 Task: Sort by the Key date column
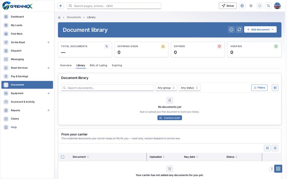click(x=191, y=157)
